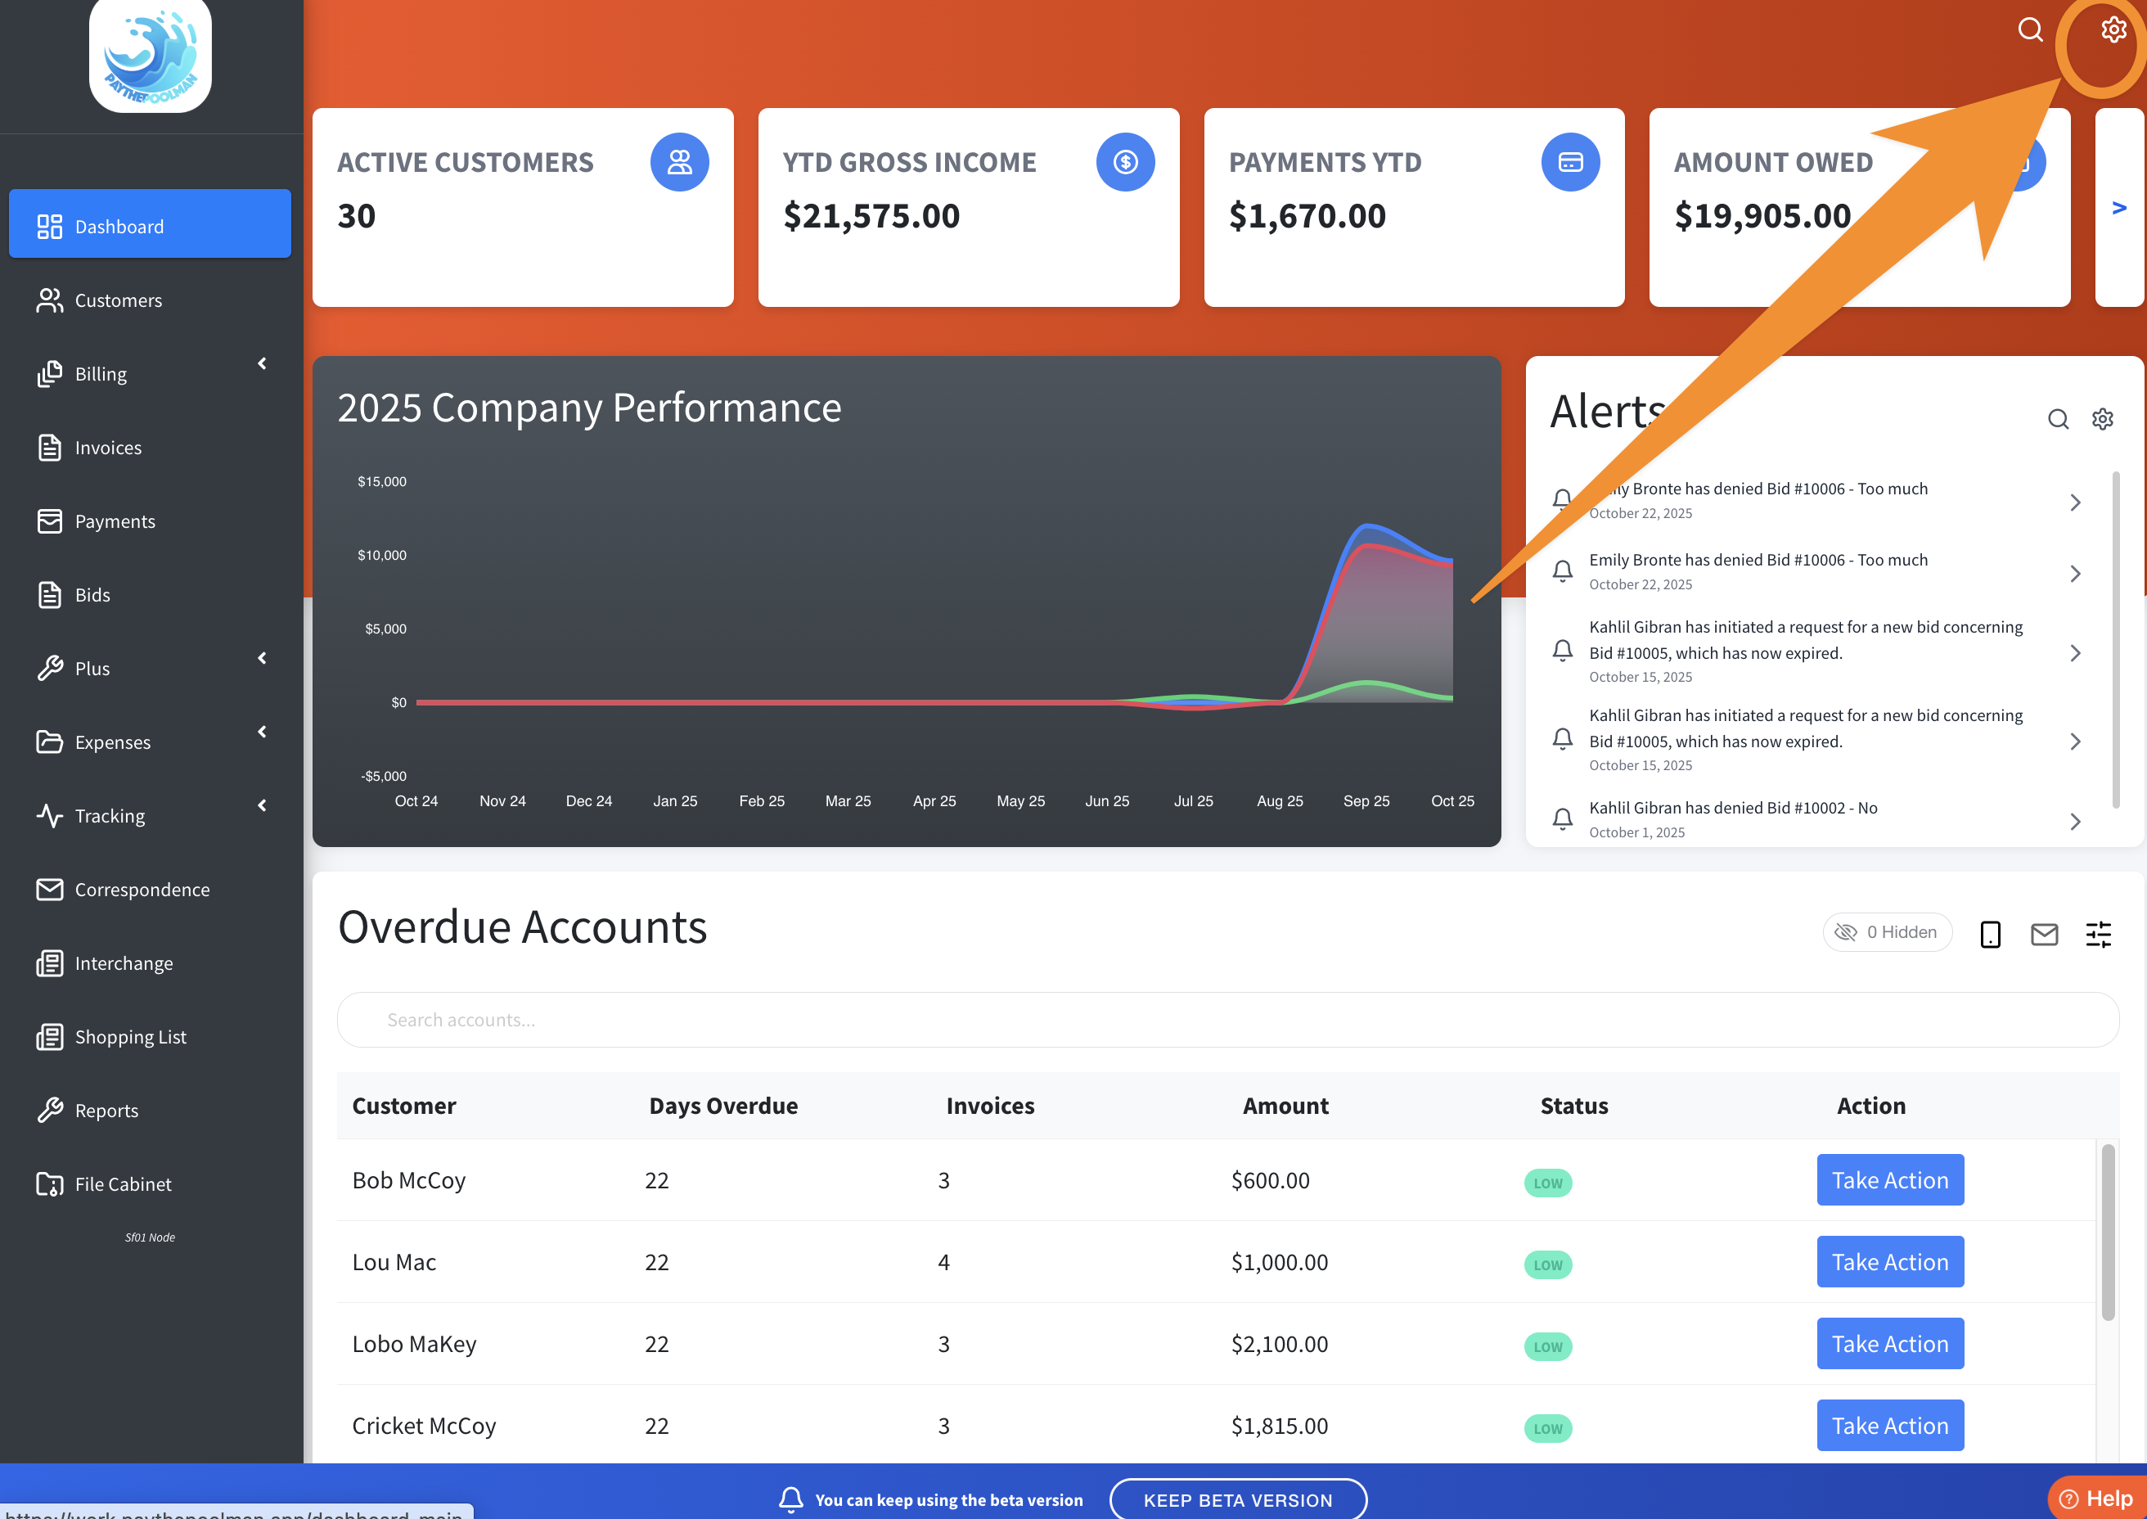Click the header search magnifier icon
Image resolution: width=2147 pixels, height=1519 pixels.
coord(2029,30)
